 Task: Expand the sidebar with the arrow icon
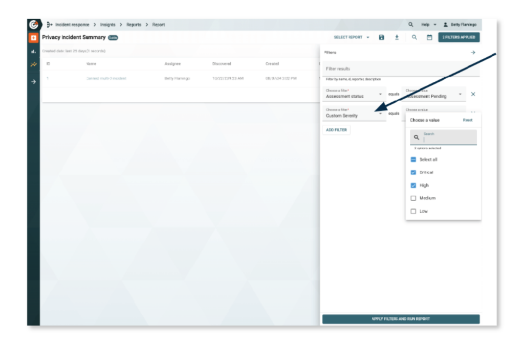point(33,82)
